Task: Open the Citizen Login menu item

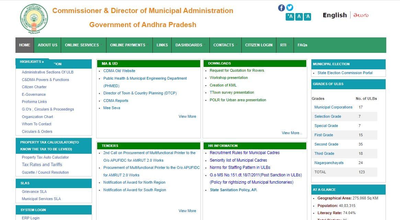Action: (259, 45)
